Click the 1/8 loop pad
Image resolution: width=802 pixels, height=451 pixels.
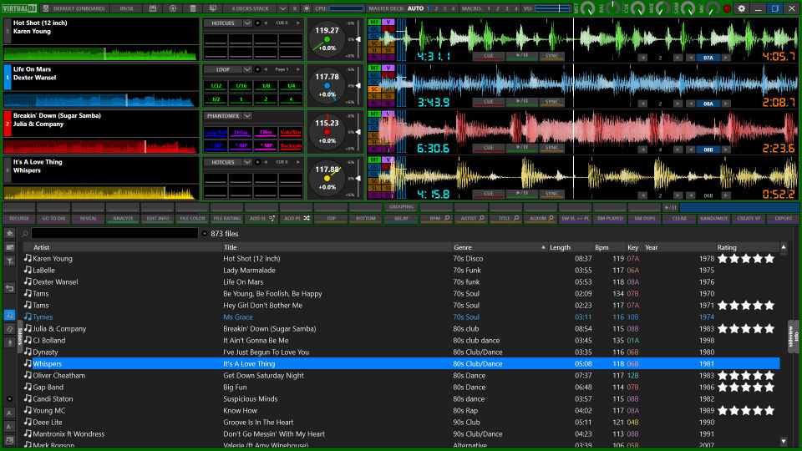266,86
